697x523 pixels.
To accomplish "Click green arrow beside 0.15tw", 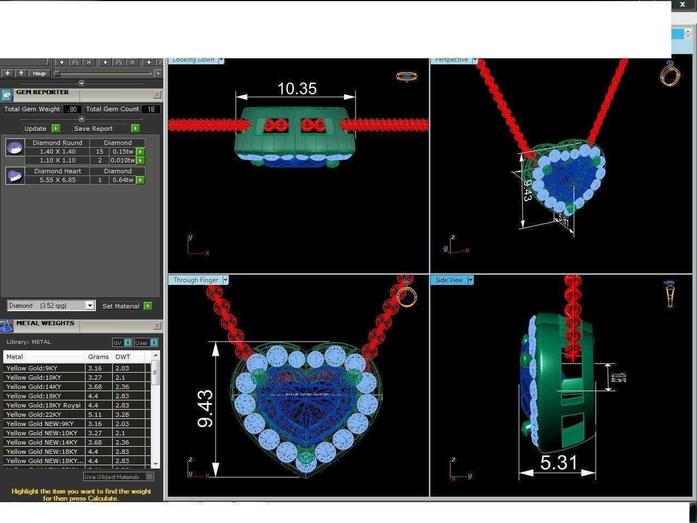I will pyautogui.click(x=140, y=151).
